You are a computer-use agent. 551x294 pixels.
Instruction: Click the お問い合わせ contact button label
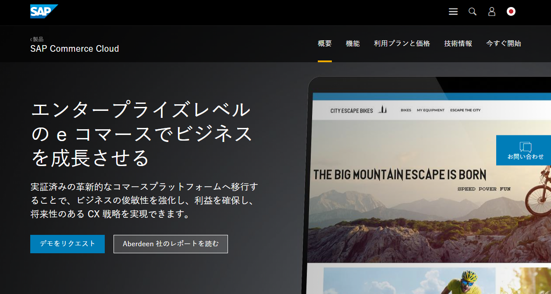coord(526,157)
